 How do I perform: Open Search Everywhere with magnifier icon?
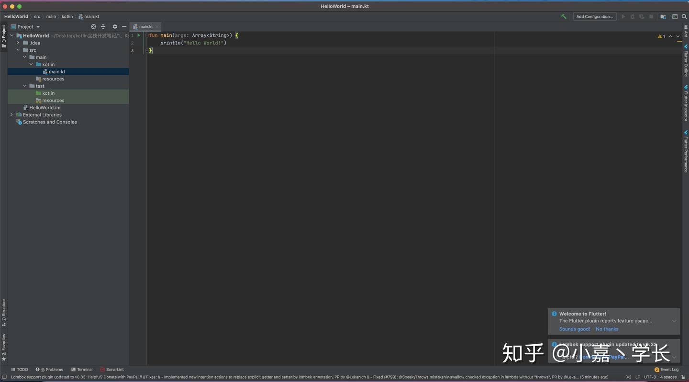[685, 16]
